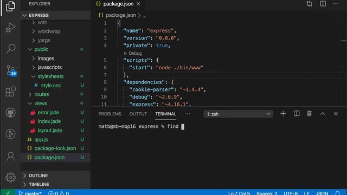The height and width of the screenshot is (195, 347).
Task: Open the Run and Debug view
Action: click(x=10, y=28)
